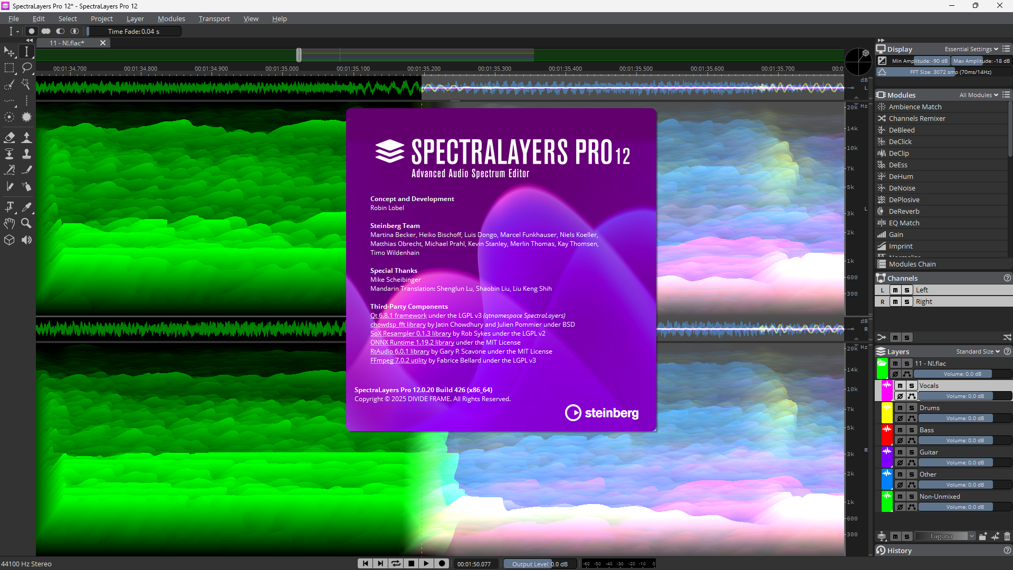Select the Zoom magnifier tool
Image resolution: width=1013 pixels, height=570 pixels.
26,223
